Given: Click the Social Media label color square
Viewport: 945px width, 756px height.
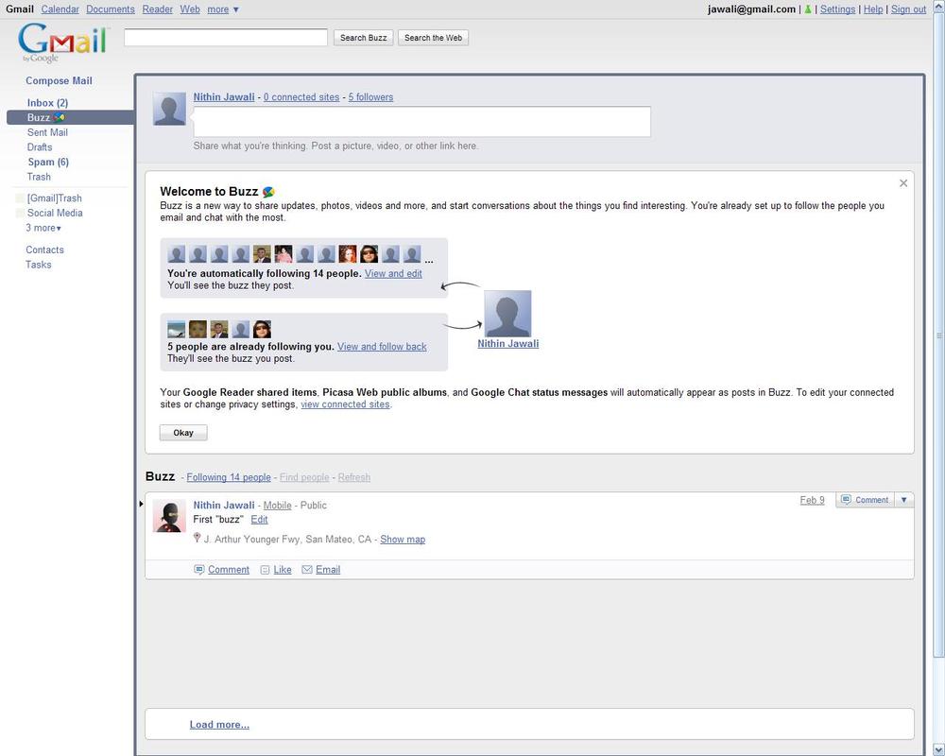Looking at the screenshot, I should (20, 214).
